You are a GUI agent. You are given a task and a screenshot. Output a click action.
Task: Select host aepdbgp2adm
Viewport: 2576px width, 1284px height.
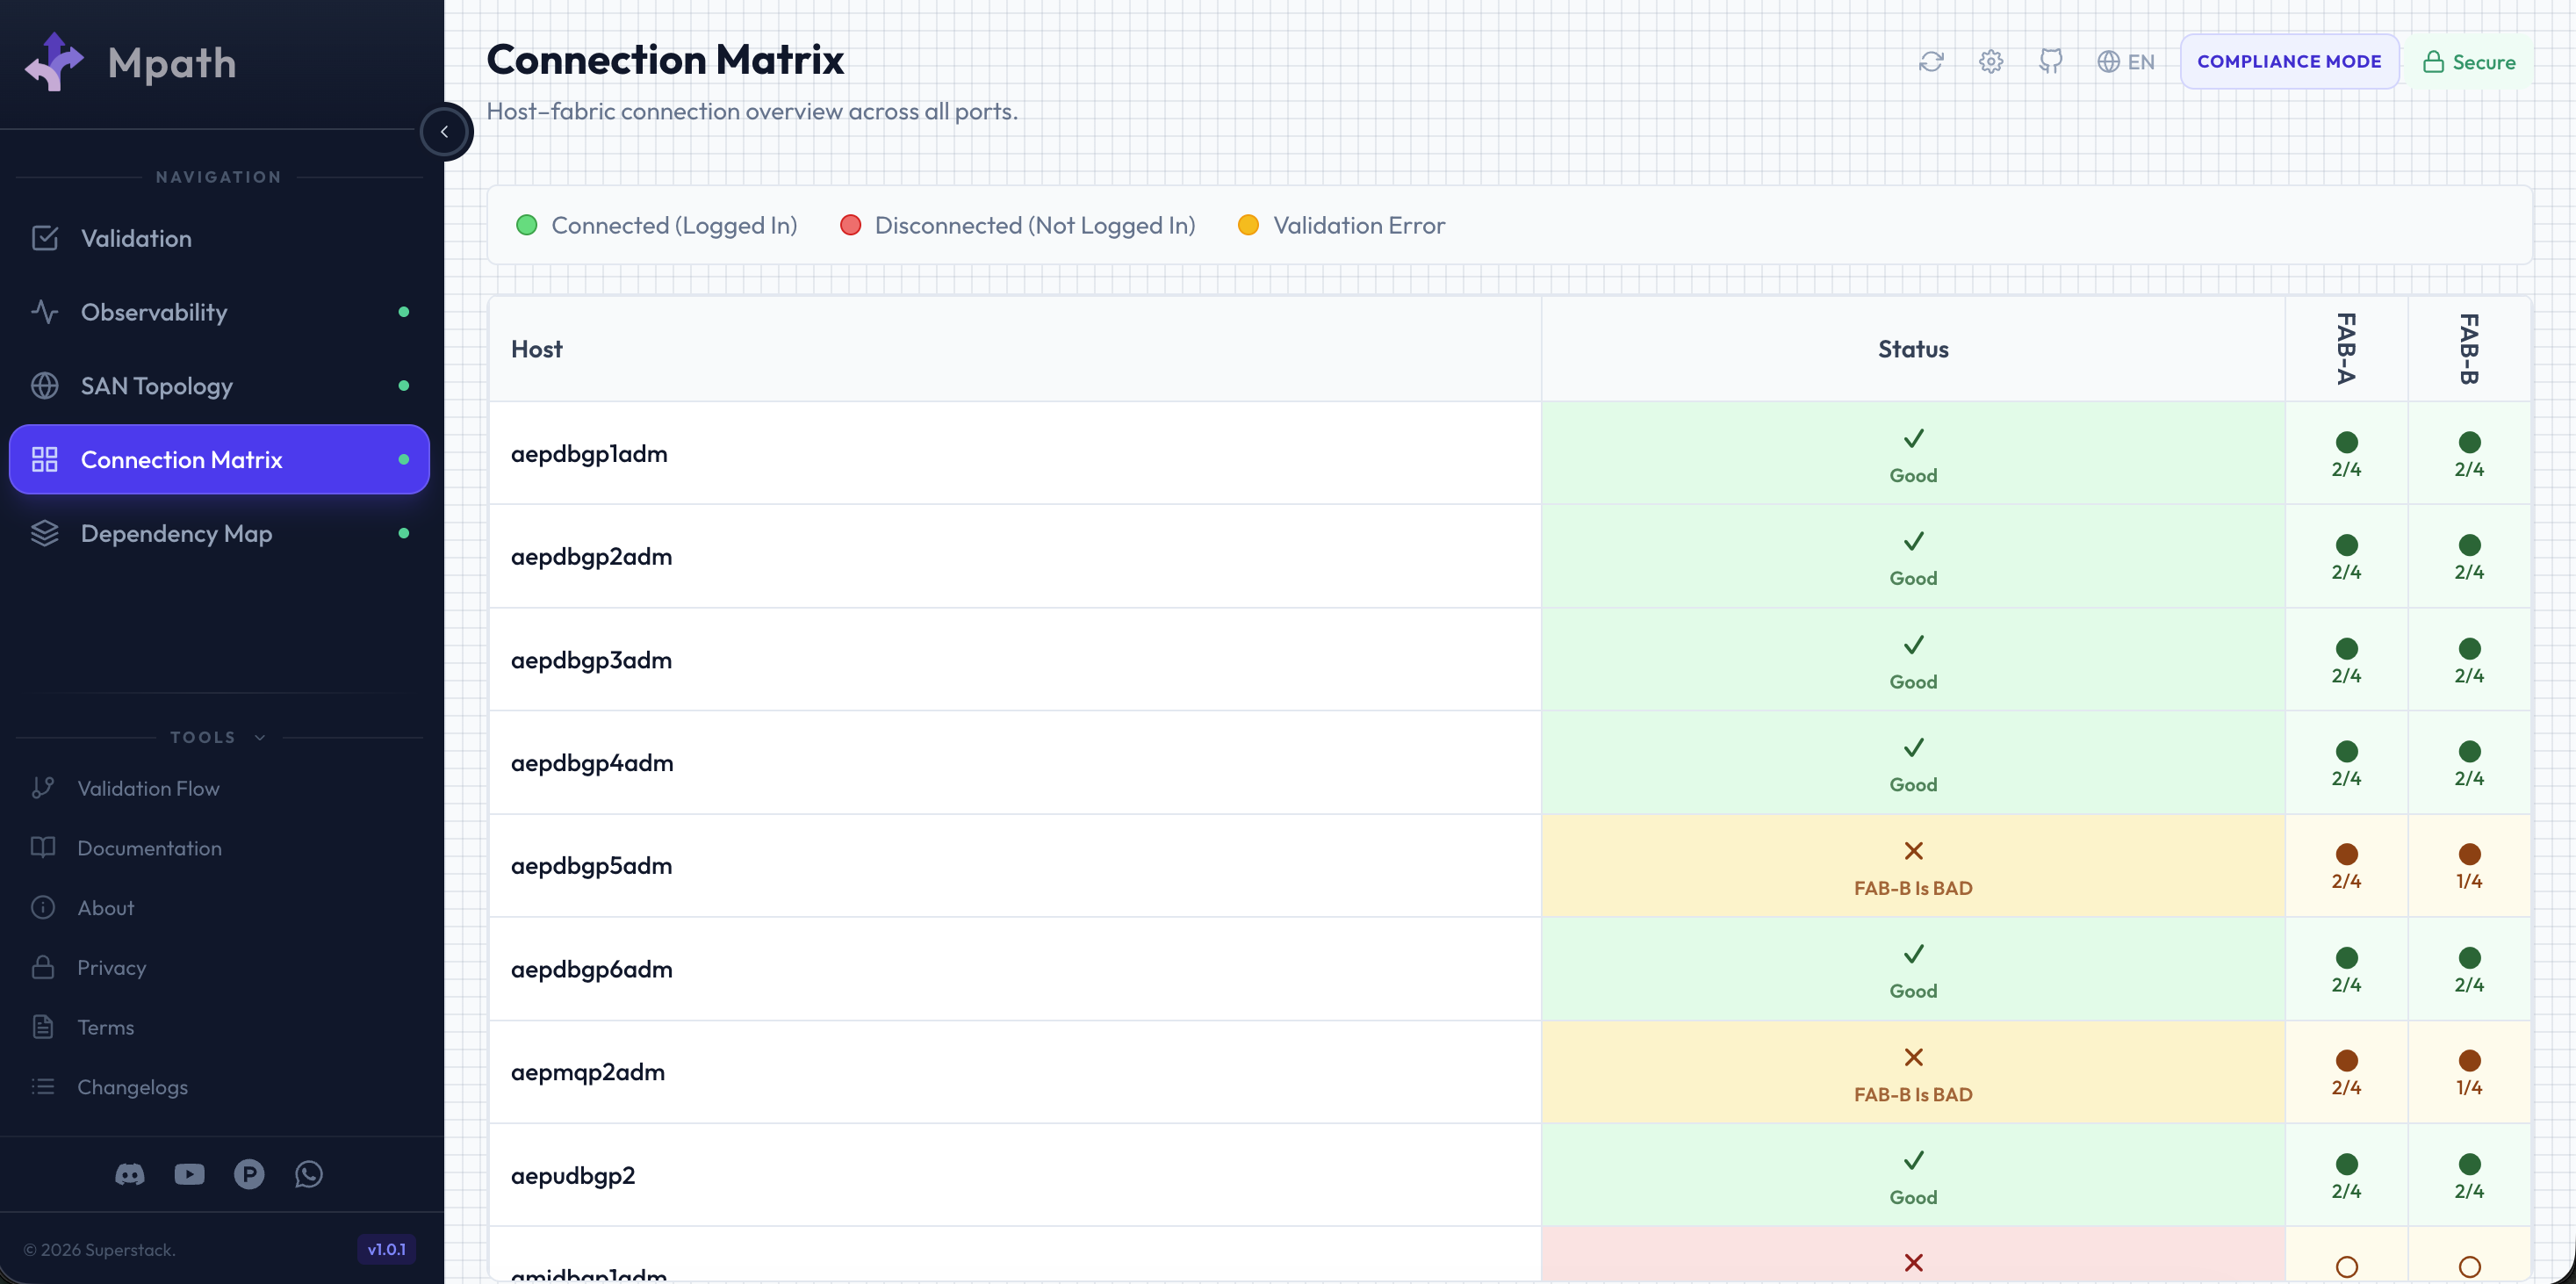pos(591,557)
